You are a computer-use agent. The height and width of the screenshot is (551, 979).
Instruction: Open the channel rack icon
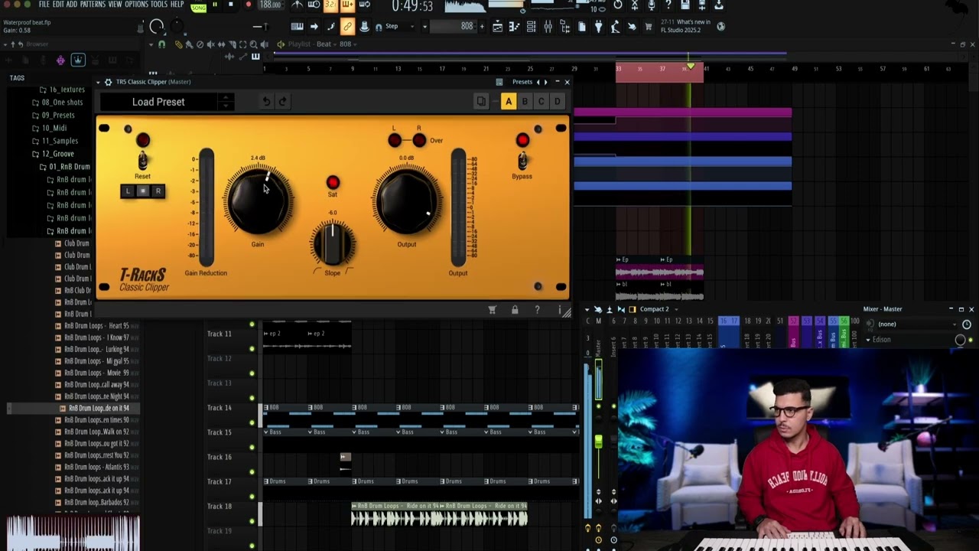[531, 27]
